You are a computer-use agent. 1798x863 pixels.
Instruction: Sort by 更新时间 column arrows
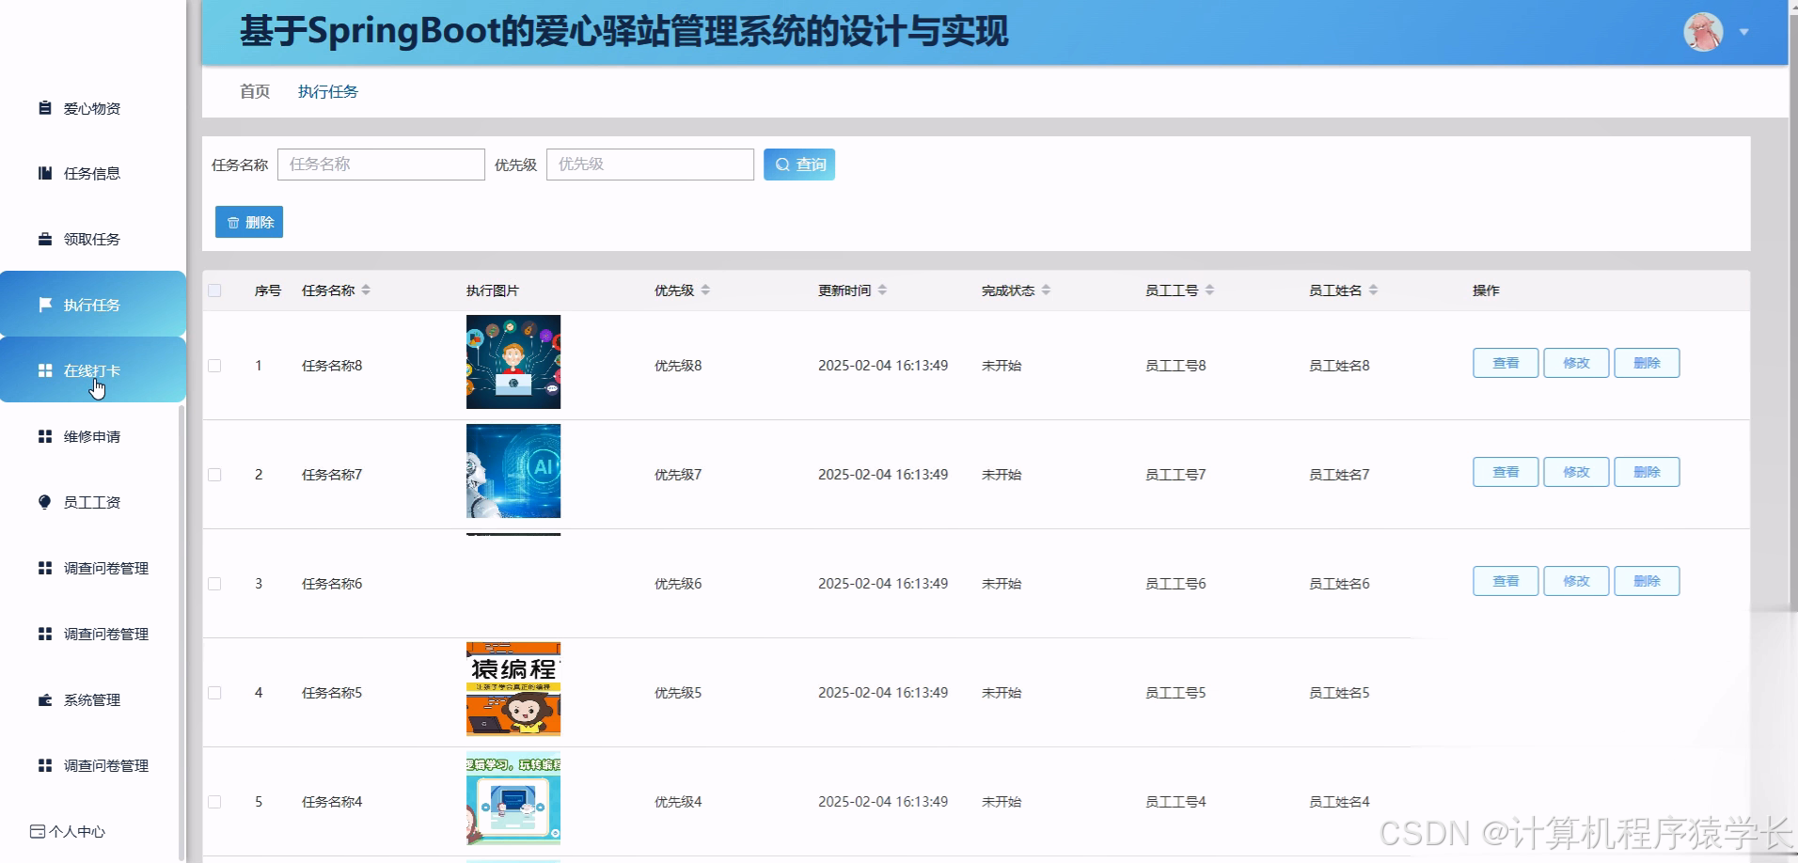click(x=883, y=290)
